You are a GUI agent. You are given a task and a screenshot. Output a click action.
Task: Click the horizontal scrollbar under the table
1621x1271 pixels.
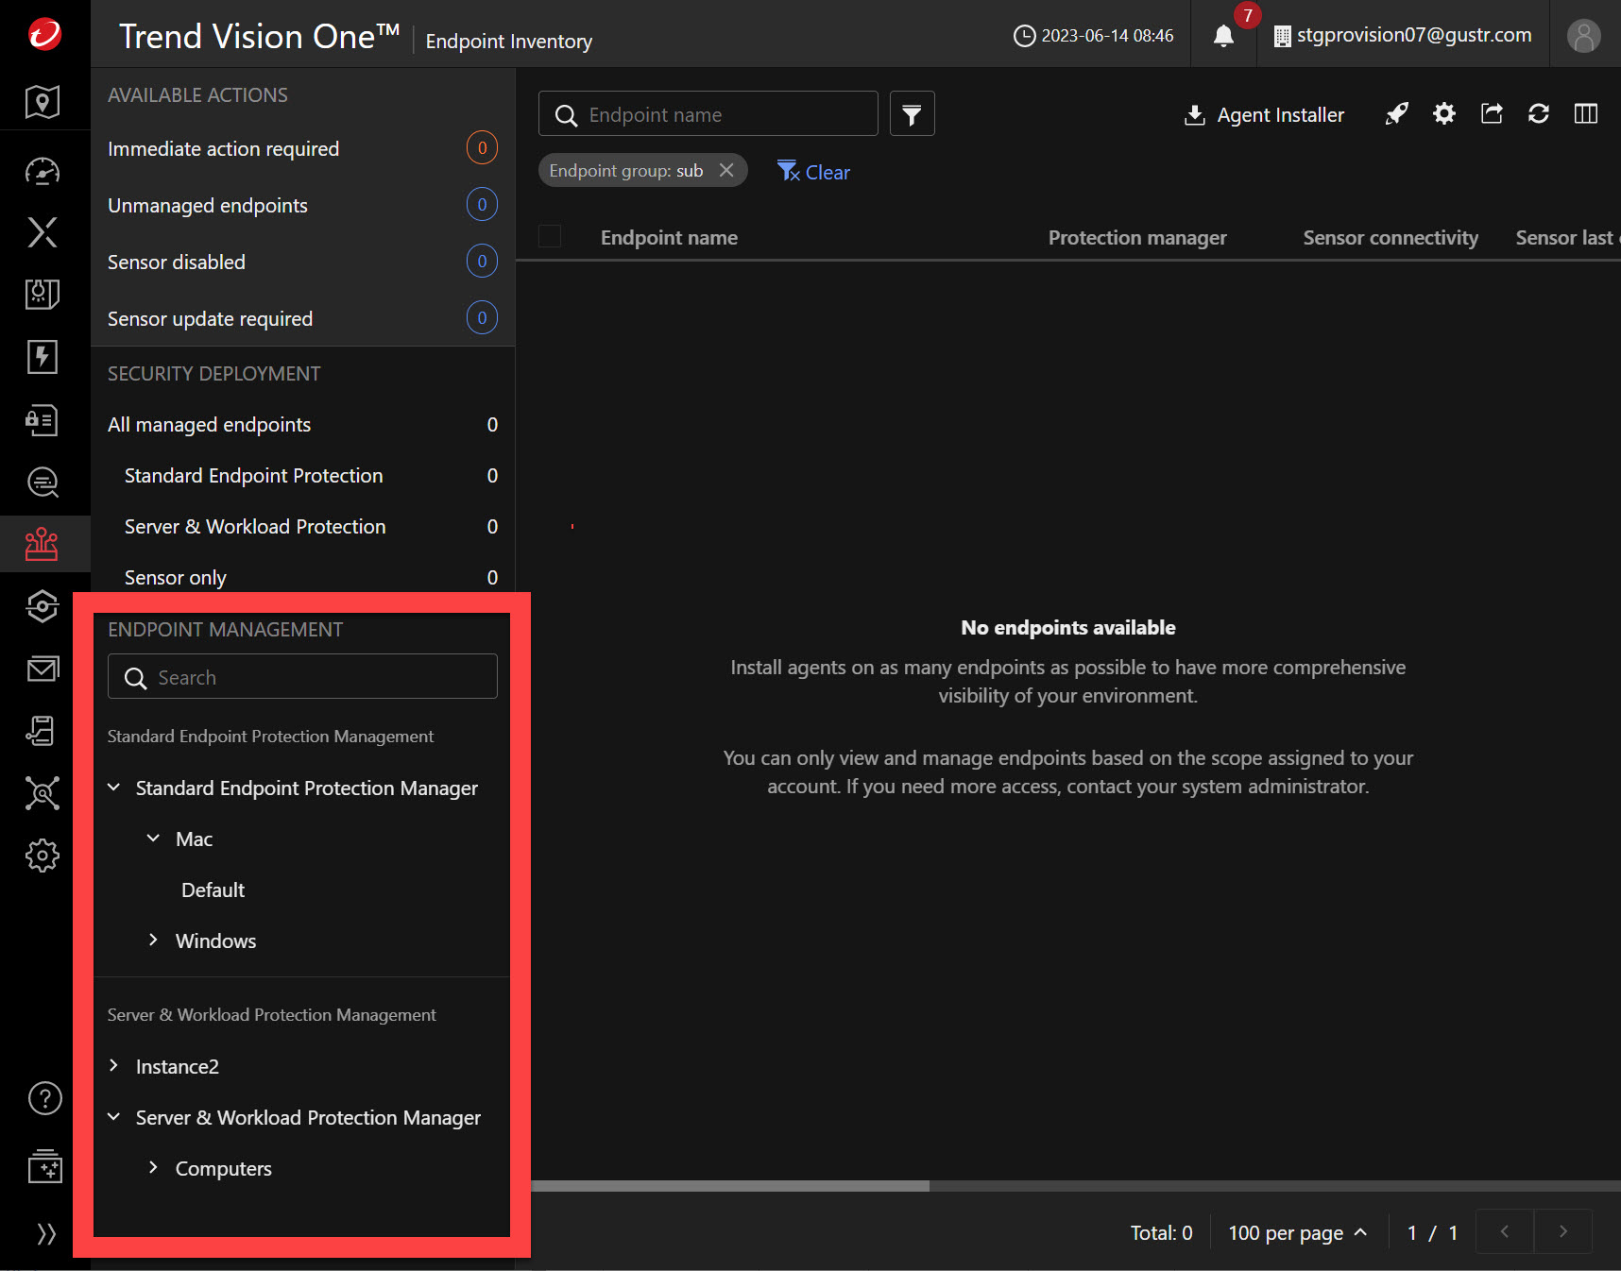730,1186
